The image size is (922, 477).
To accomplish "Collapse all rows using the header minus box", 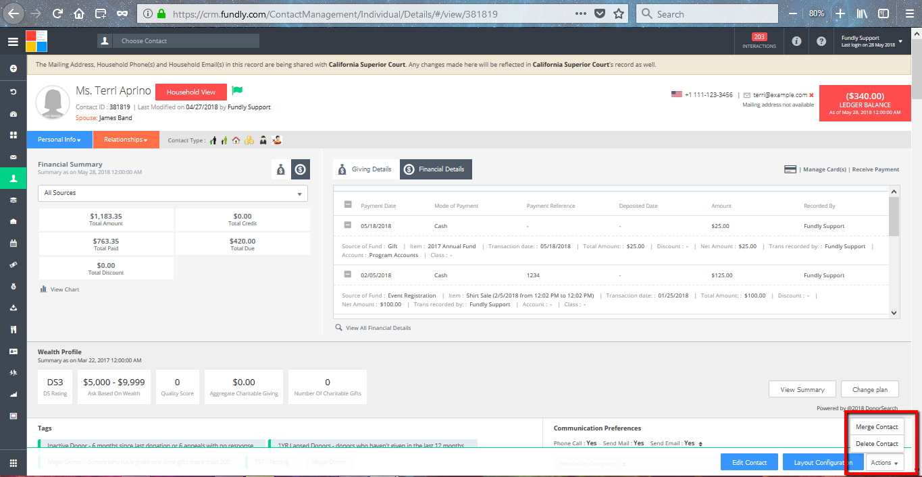I will 348,205.
